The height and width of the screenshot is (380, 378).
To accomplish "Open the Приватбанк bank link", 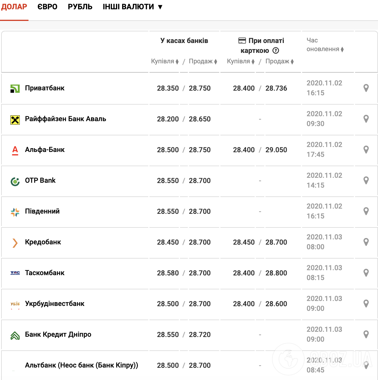I will (45, 88).
